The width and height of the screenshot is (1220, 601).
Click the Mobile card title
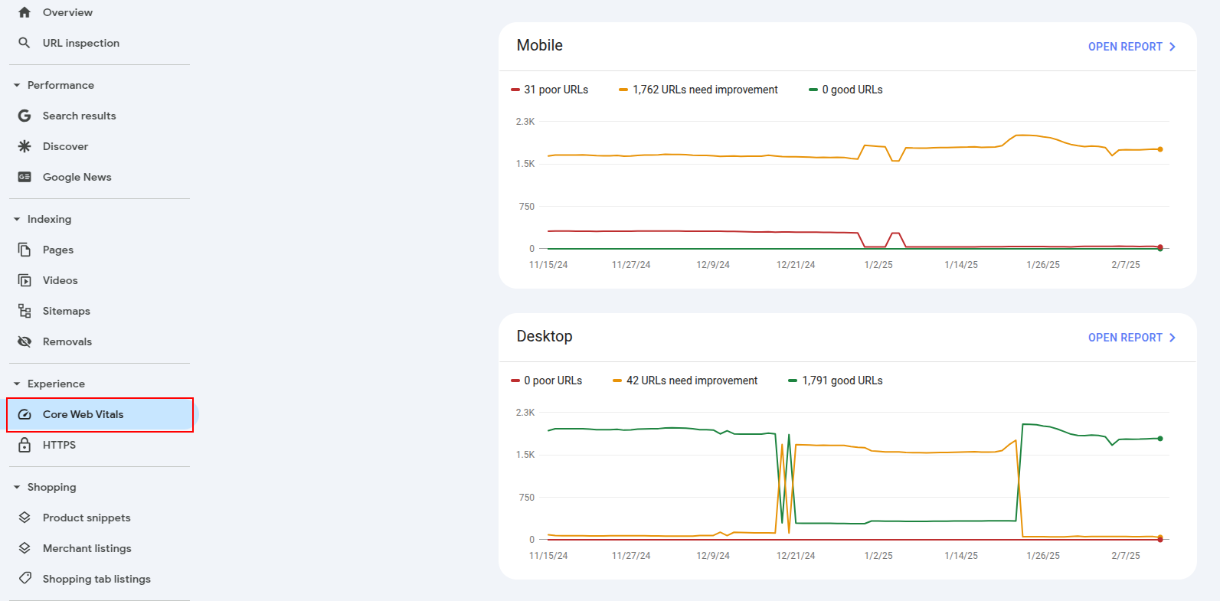pyautogui.click(x=540, y=45)
